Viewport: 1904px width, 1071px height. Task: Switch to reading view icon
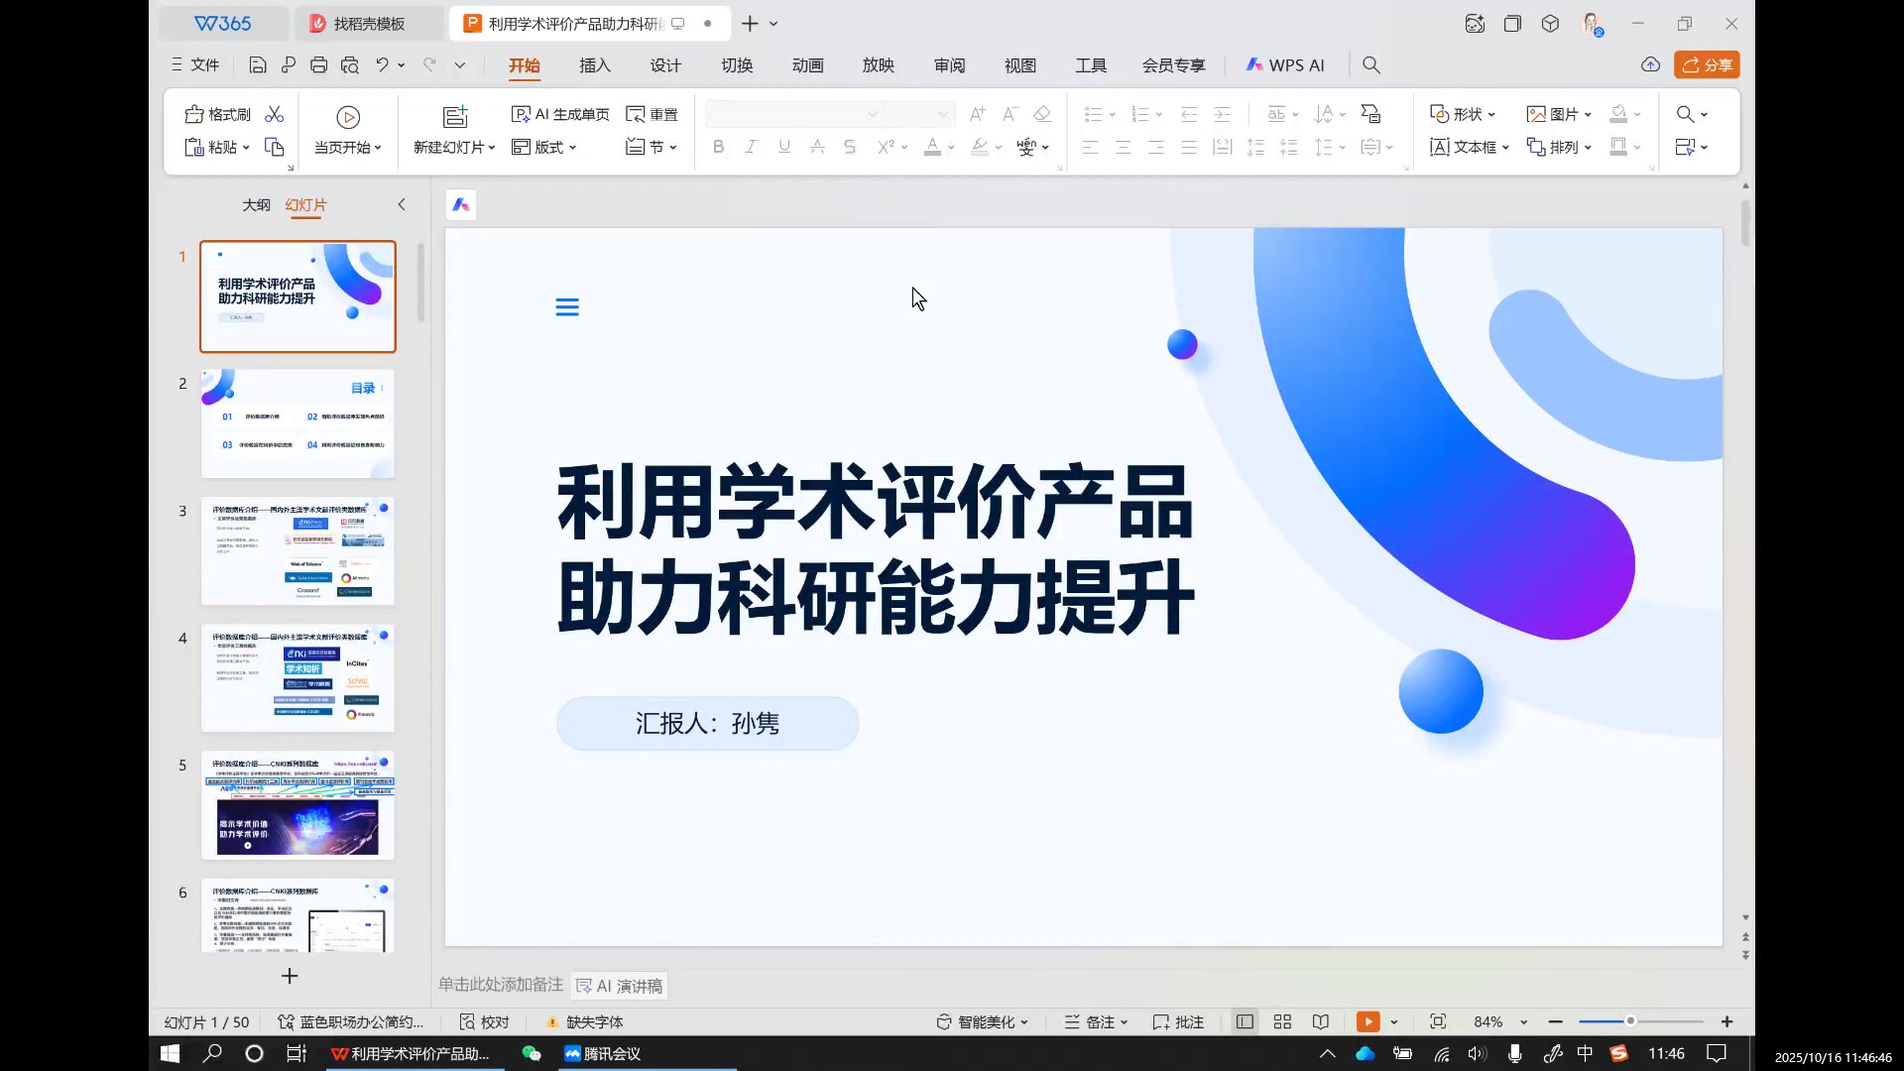1321,1022
